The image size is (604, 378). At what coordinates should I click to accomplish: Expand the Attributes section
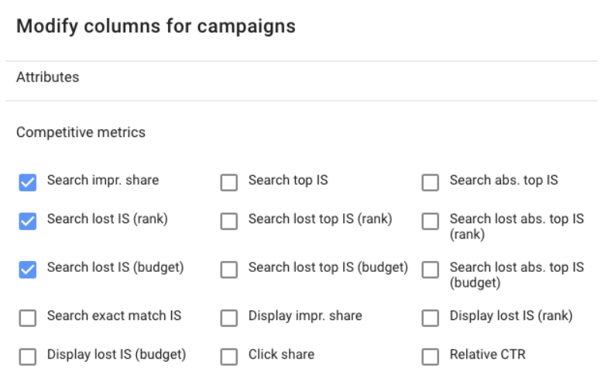pyautogui.click(x=48, y=77)
